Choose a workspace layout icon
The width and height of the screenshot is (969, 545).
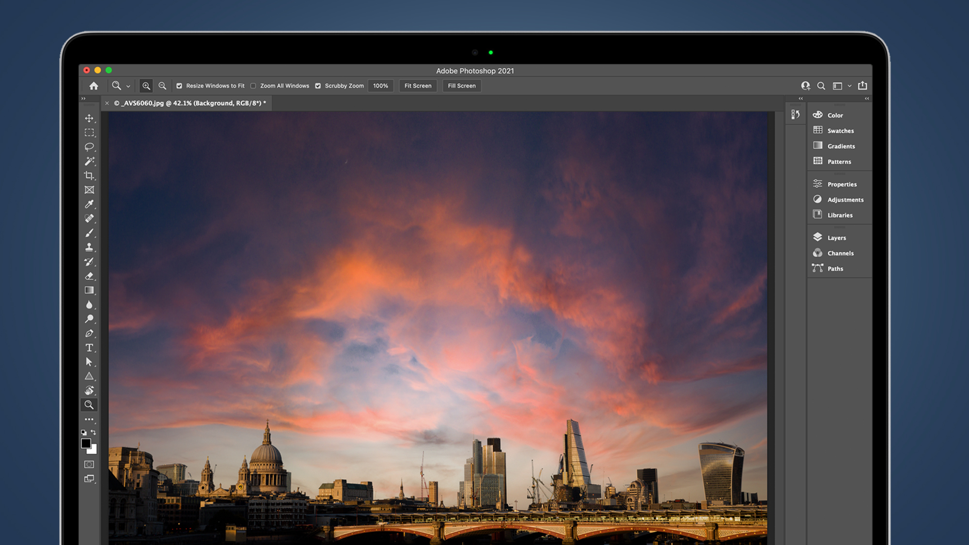pyautogui.click(x=837, y=86)
